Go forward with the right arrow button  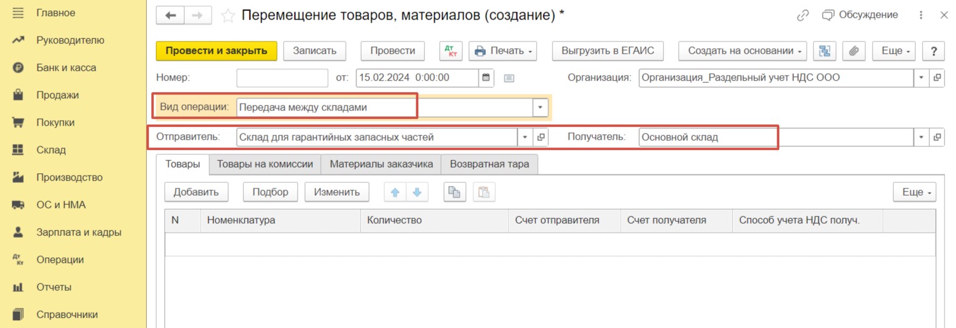pyautogui.click(x=198, y=16)
